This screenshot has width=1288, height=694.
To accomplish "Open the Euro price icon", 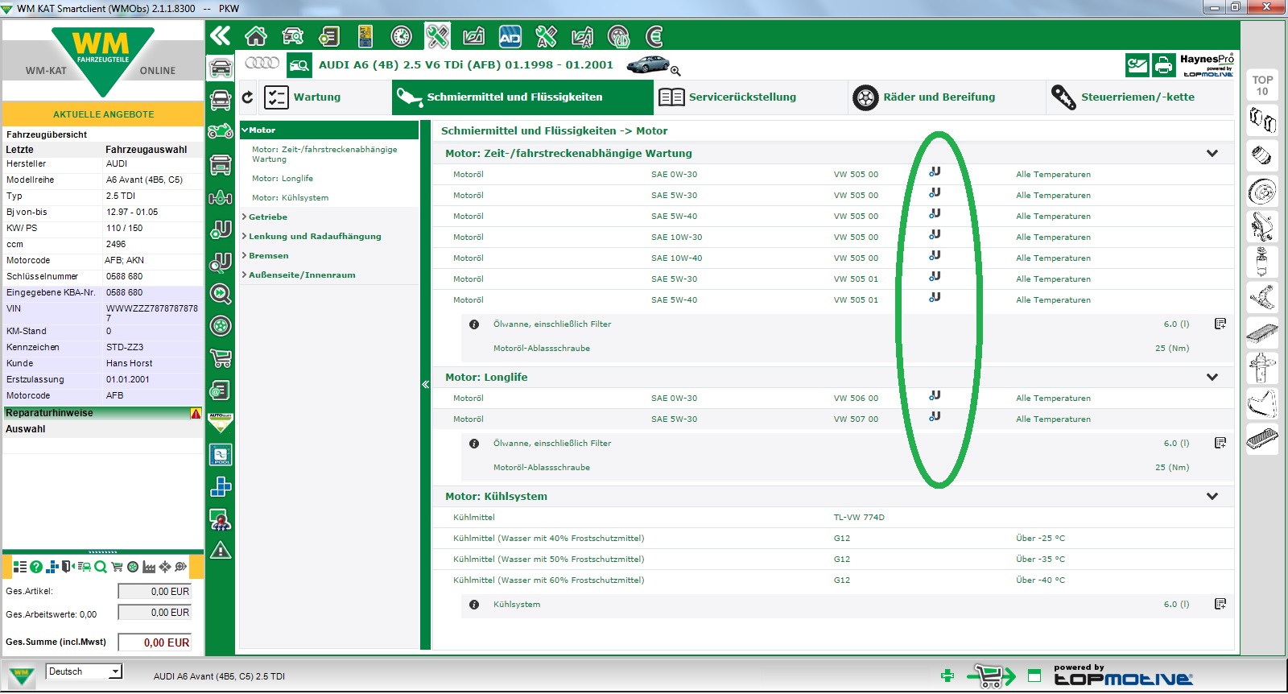I will click(x=654, y=36).
